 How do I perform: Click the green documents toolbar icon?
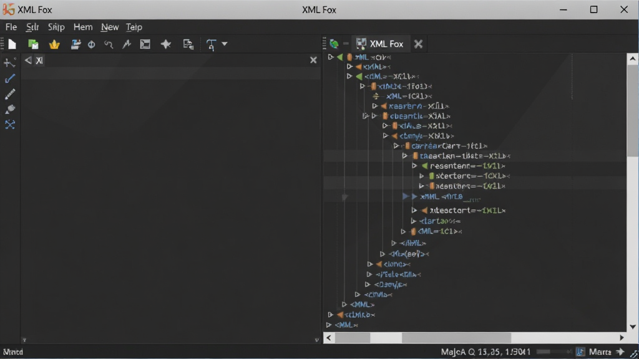33,44
